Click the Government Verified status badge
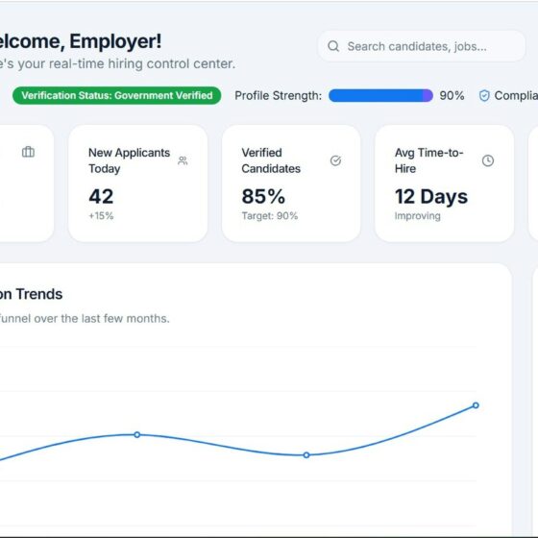The width and height of the screenshot is (538, 538). [x=116, y=95]
